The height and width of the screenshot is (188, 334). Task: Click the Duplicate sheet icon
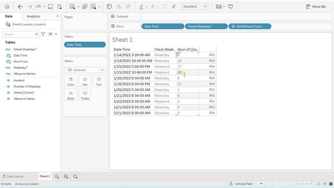85,7
